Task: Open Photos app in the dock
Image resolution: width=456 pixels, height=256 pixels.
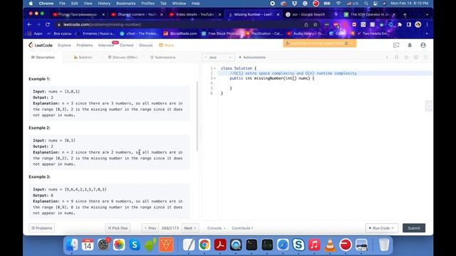Action: (x=119, y=245)
